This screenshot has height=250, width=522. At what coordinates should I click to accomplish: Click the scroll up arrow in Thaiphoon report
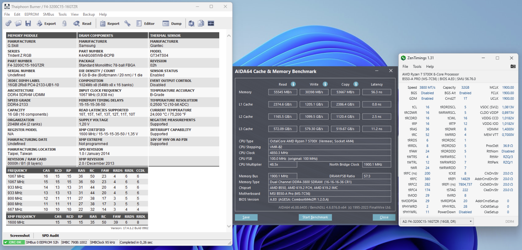pyautogui.click(x=229, y=36)
